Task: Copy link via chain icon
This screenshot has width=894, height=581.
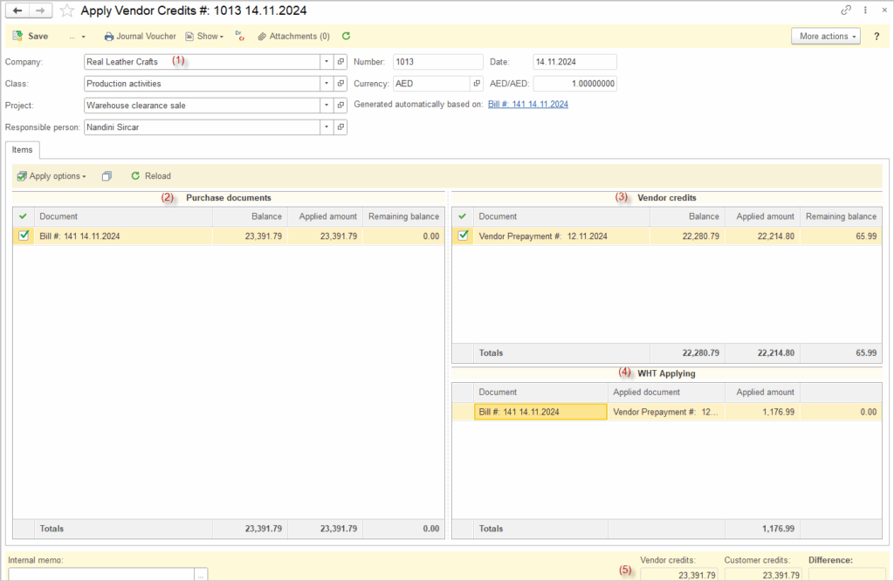Action: [x=845, y=10]
